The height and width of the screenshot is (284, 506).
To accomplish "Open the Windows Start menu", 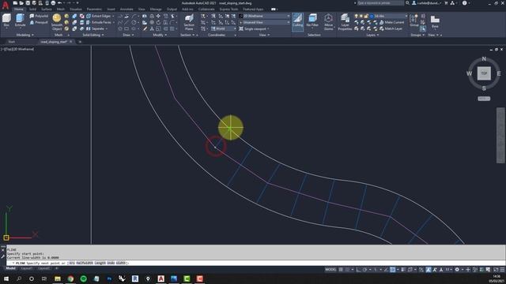I will tap(6, 278).
